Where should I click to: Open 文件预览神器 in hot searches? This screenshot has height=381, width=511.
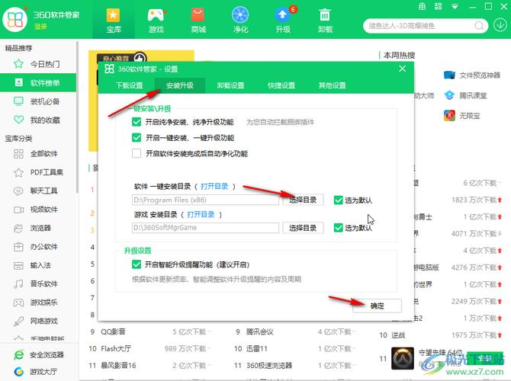click(x=472, y=75)
